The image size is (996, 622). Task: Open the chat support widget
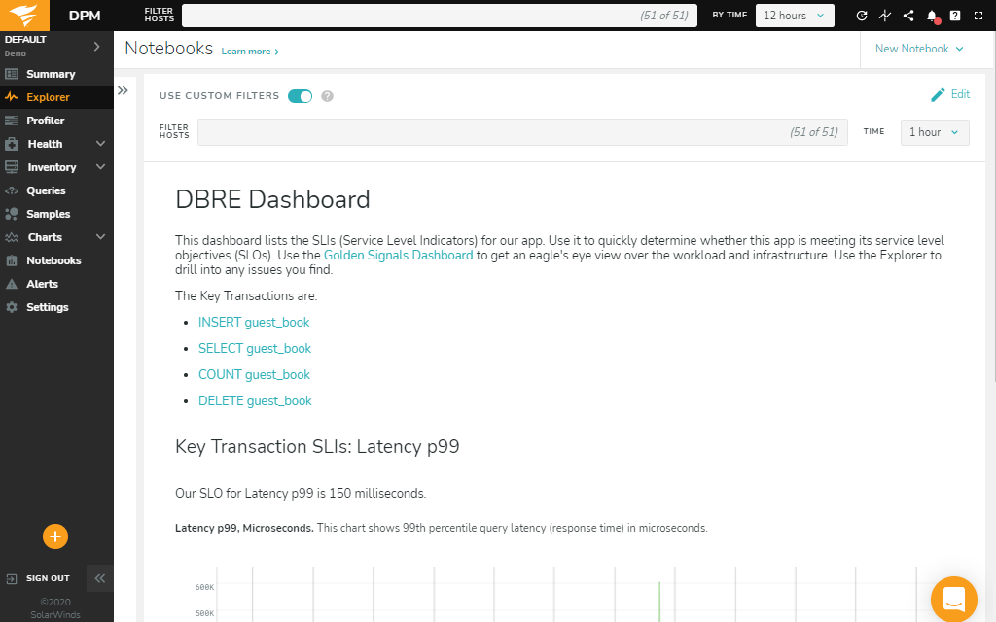(x=953, y=598)
